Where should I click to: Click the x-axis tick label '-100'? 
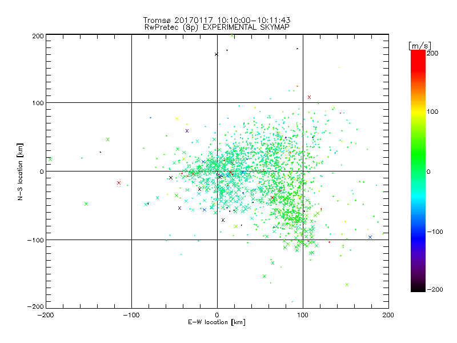(131, 315)
